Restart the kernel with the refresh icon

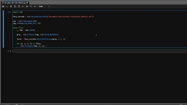pos(31,6)
